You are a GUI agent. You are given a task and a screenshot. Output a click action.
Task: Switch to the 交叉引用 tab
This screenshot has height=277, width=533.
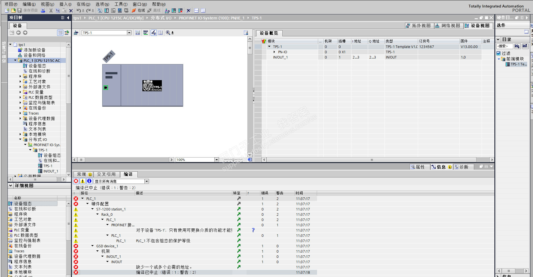[106, 174]
